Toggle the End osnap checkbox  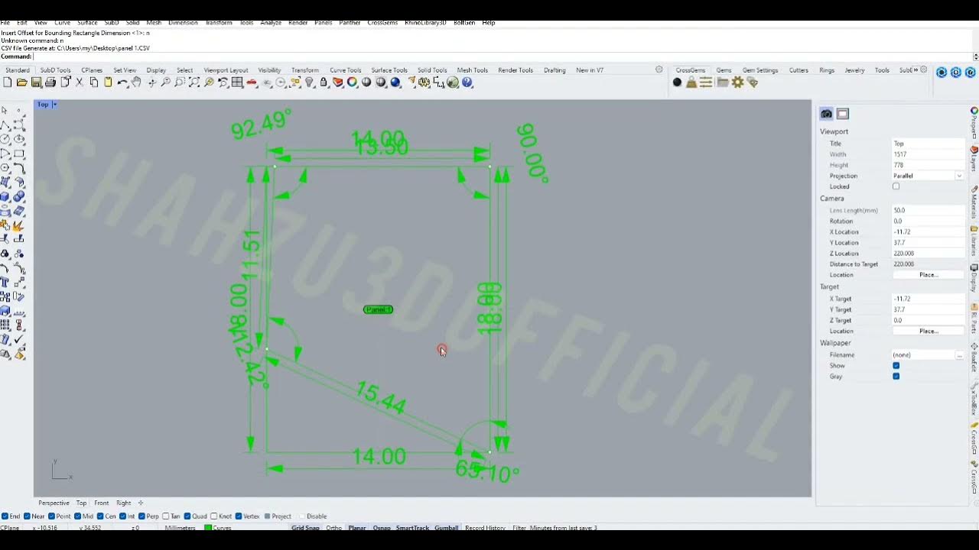point(5,516)
